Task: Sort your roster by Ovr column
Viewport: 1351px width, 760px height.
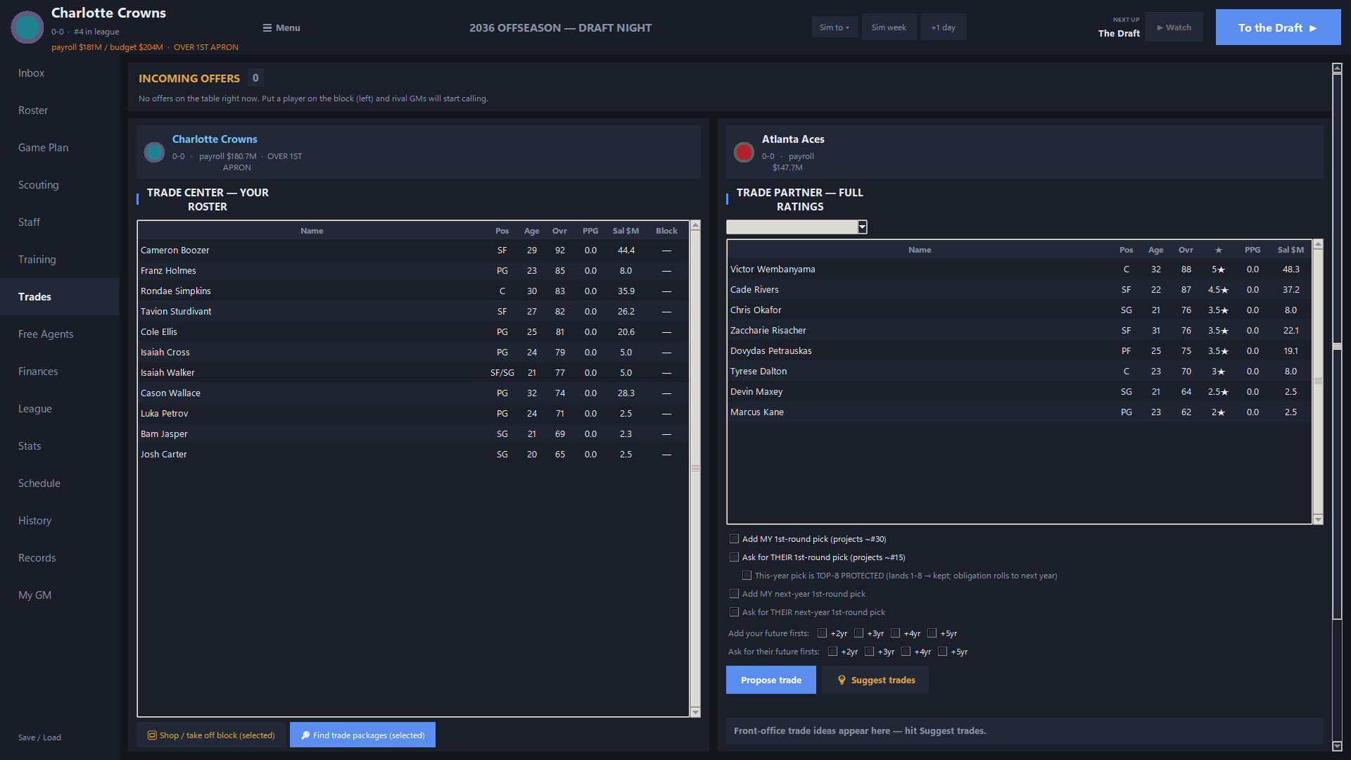Action: (x=559, y=231)
